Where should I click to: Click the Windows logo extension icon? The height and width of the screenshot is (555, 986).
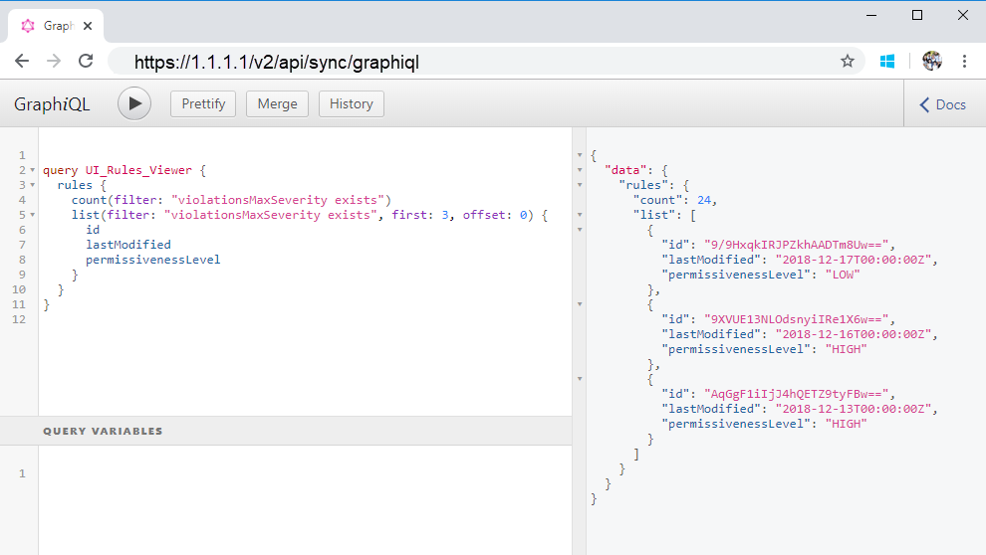[x=886, y=62]
